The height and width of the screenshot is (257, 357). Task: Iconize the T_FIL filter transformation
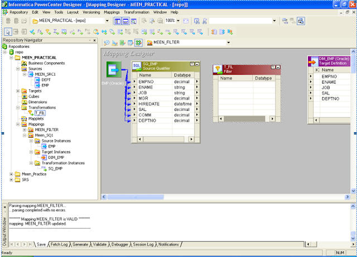278,67
